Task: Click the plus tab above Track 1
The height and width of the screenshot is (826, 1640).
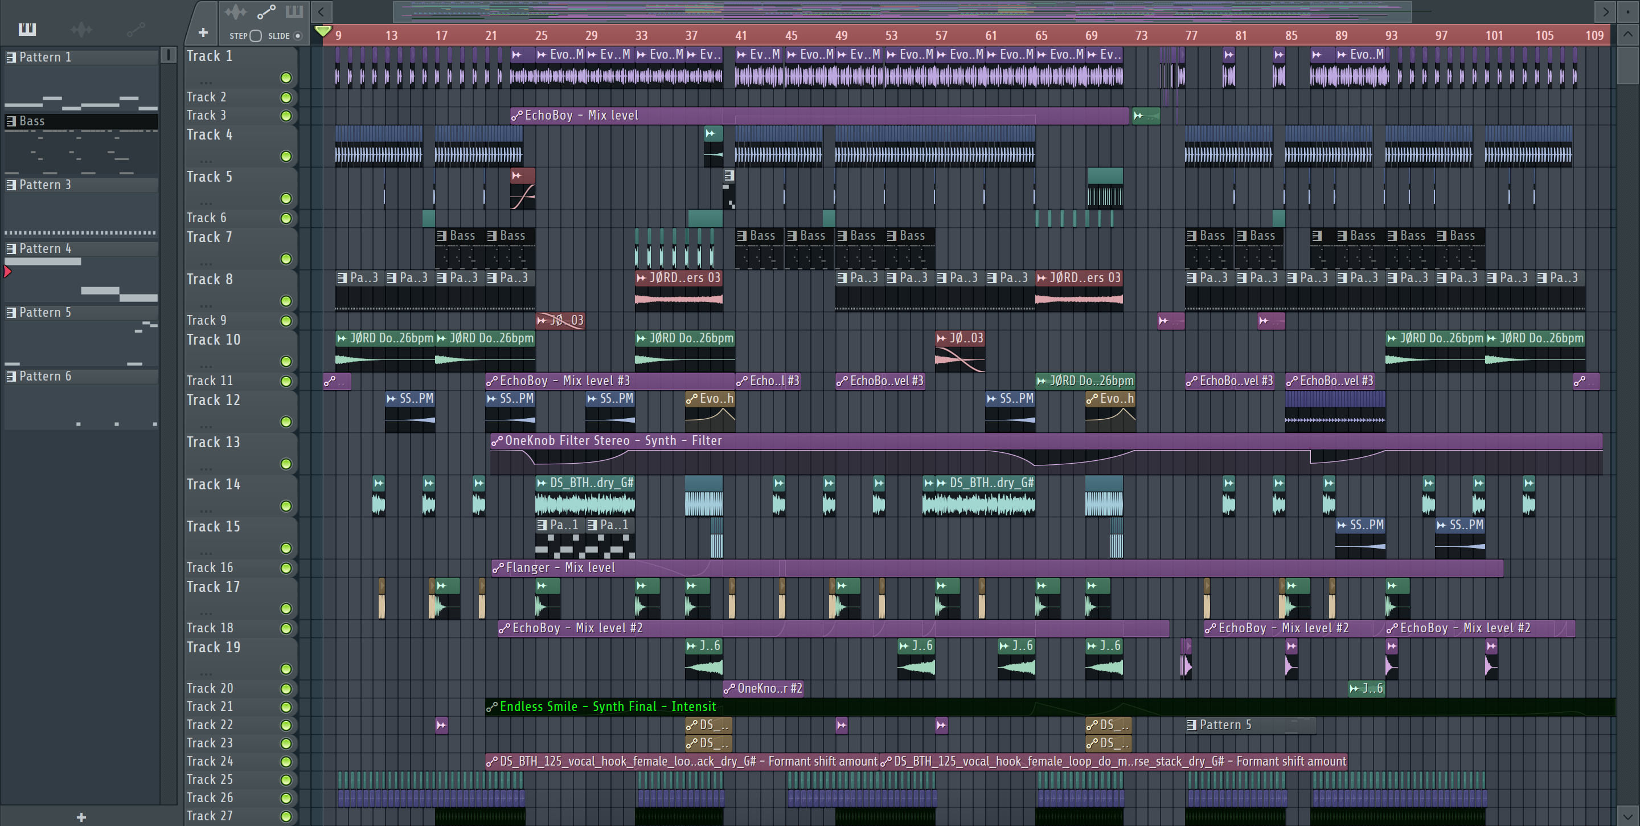Action: click(x=203, y=32)
